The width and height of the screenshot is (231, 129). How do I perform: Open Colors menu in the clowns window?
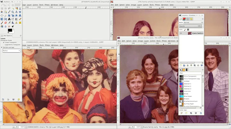click(x=36, y=45)
